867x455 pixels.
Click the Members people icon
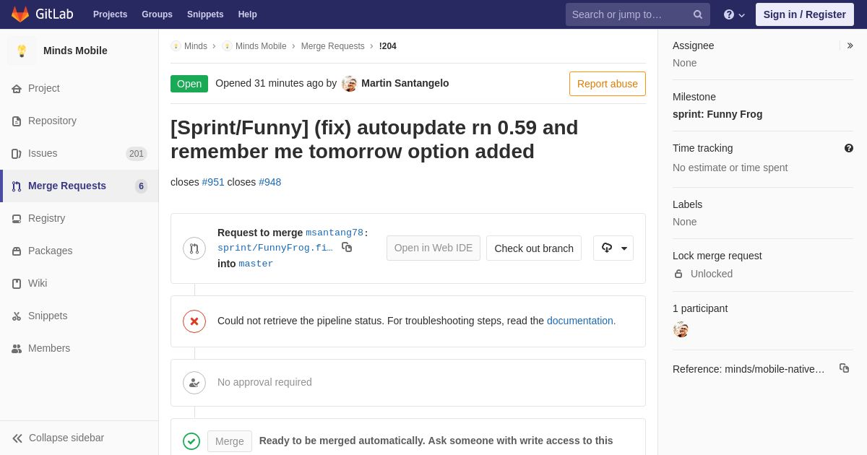pos(17,349)
